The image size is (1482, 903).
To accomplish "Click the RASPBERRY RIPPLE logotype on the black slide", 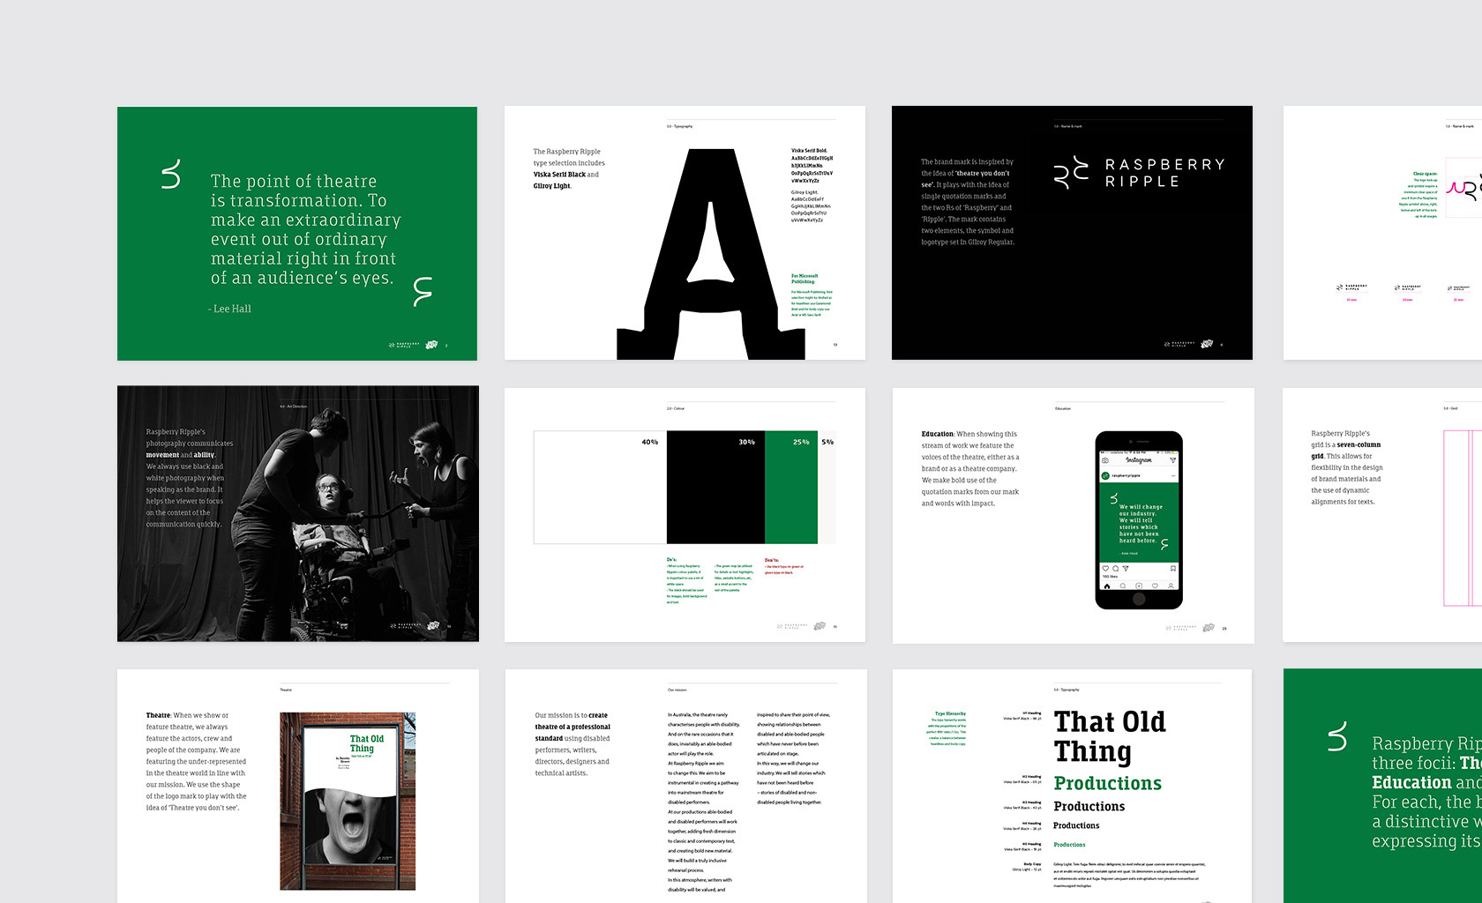I will tap(1164, 173).
